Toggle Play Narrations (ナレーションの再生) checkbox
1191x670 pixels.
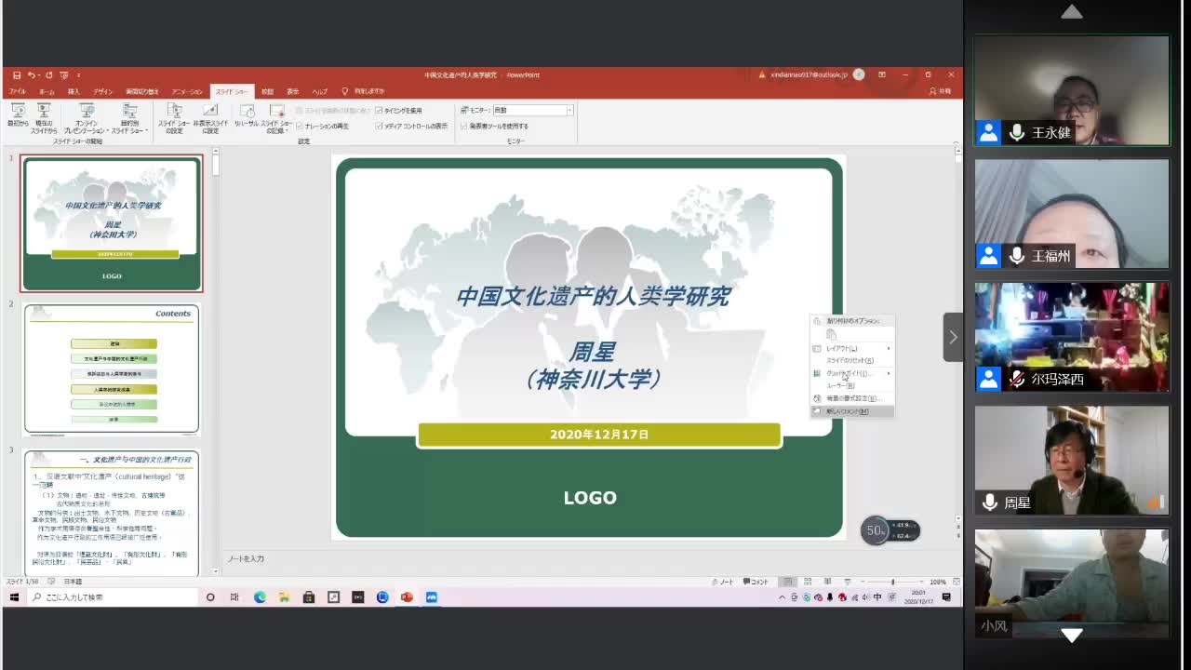pos(323,126)
